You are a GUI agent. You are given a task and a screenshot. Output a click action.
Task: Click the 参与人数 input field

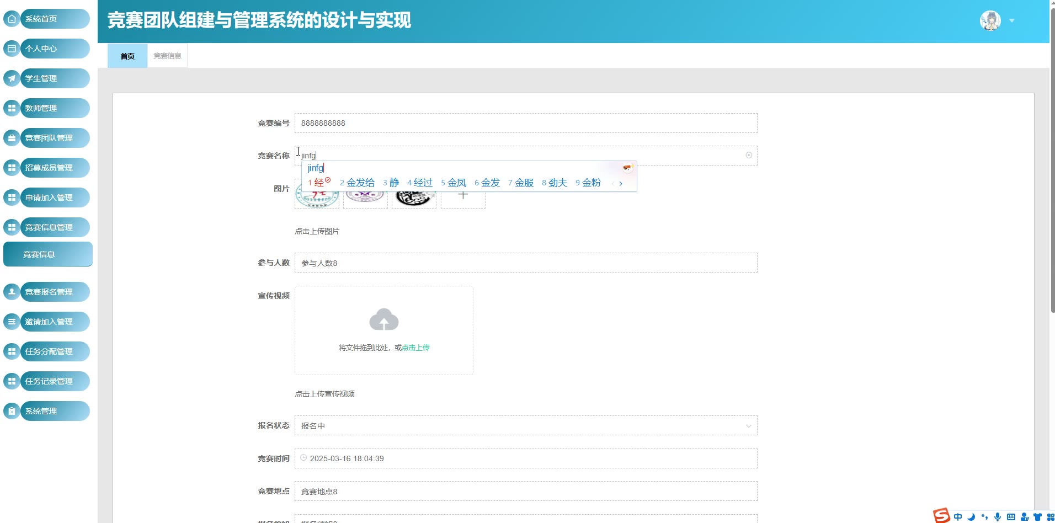(526, 263)
